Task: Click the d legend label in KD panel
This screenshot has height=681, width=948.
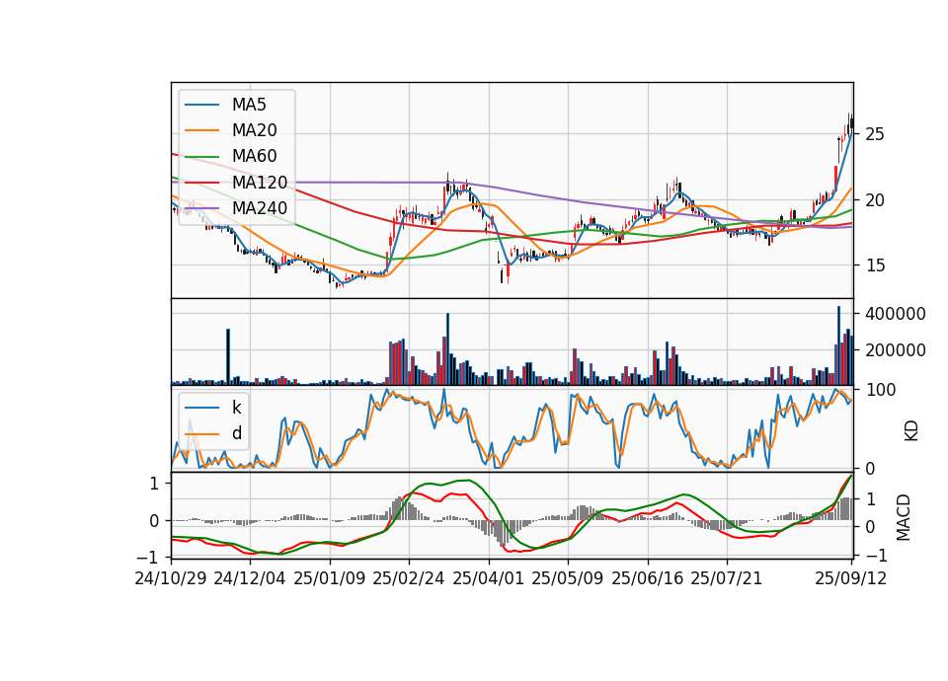Action: [236, 433]
